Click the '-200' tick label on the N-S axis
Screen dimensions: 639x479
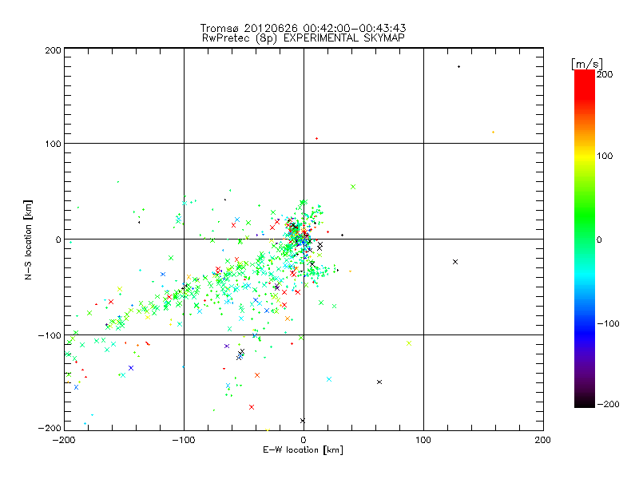point(50,428)
